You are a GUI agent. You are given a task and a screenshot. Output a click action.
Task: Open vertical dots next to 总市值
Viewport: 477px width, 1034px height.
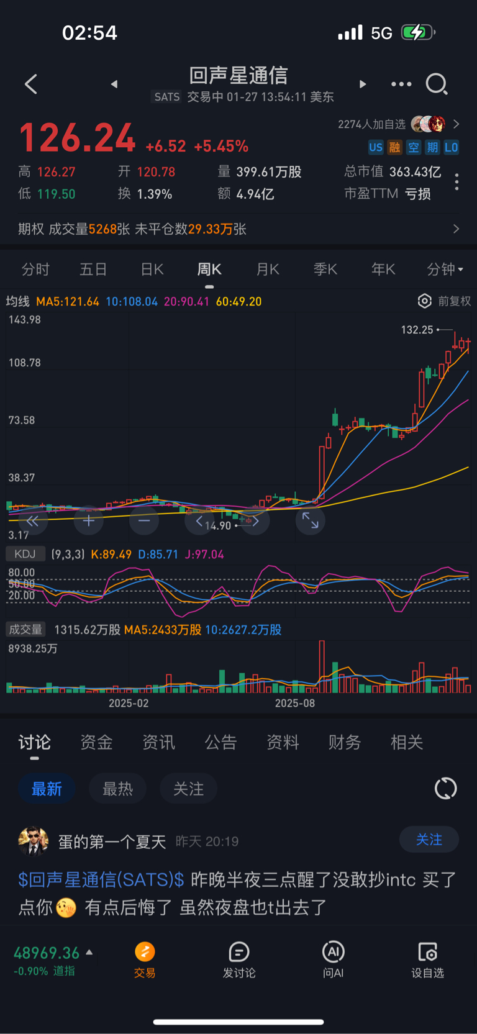click(x=457, y=182)
